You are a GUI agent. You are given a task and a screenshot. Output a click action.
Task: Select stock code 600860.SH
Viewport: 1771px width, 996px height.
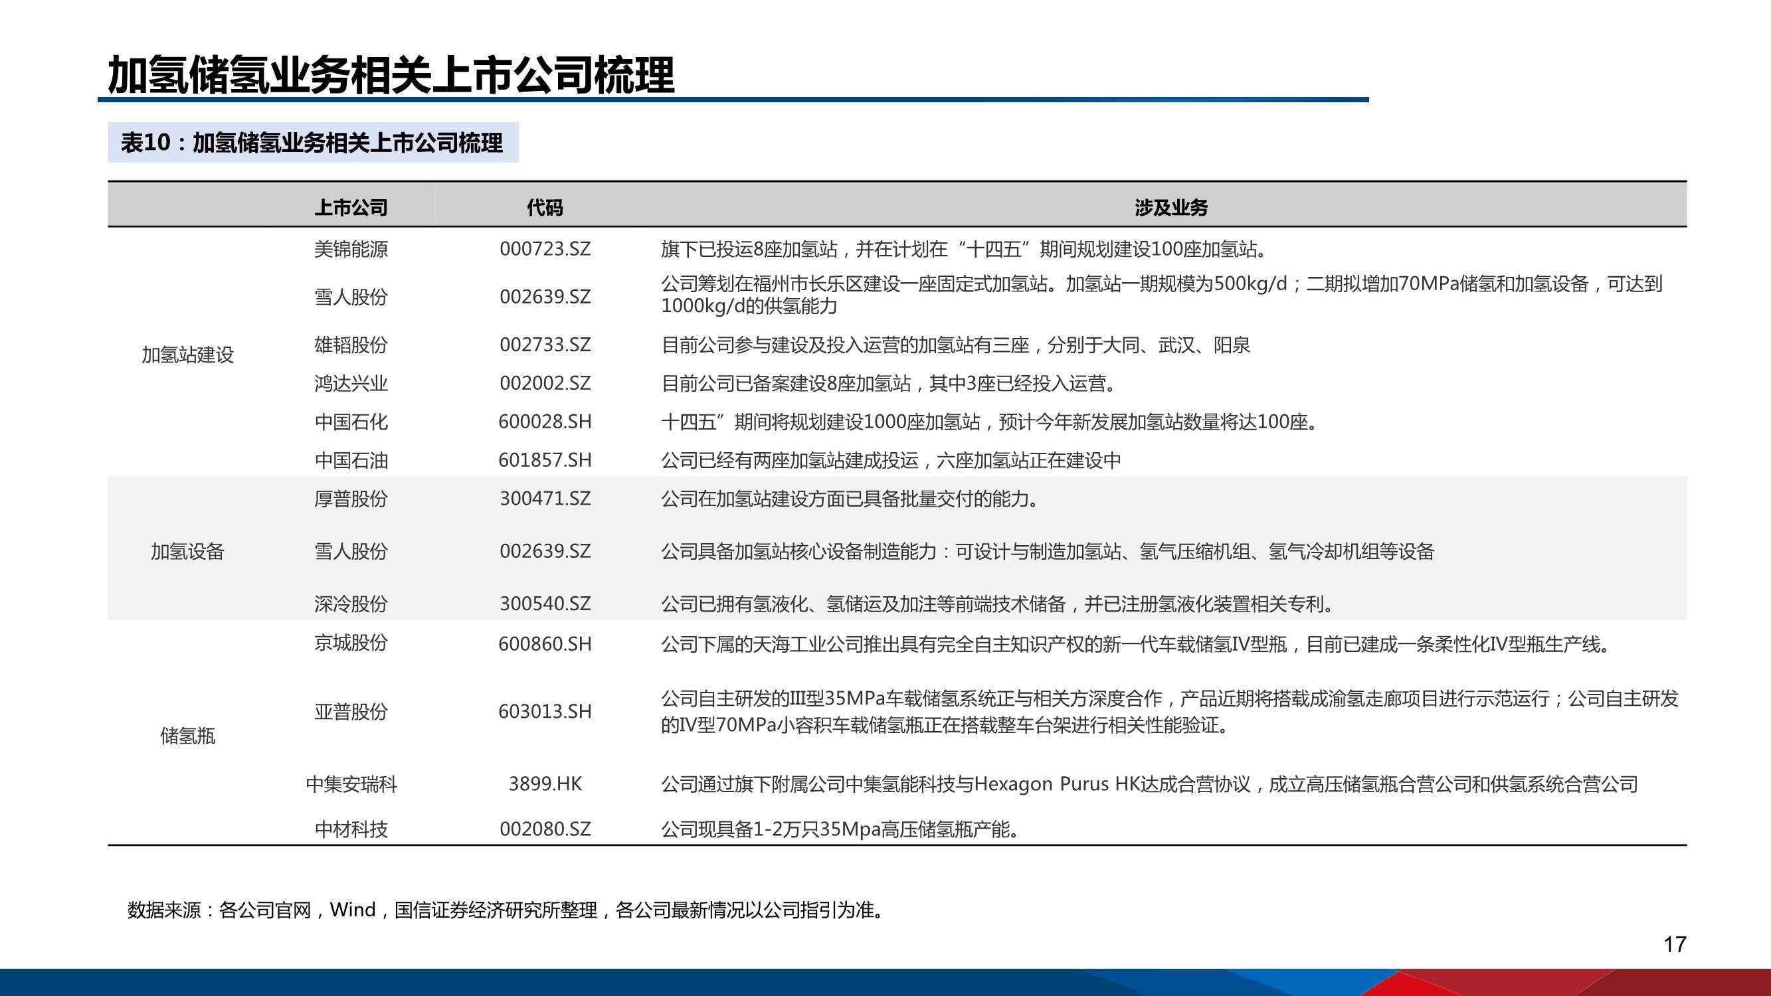pos(545,644)
